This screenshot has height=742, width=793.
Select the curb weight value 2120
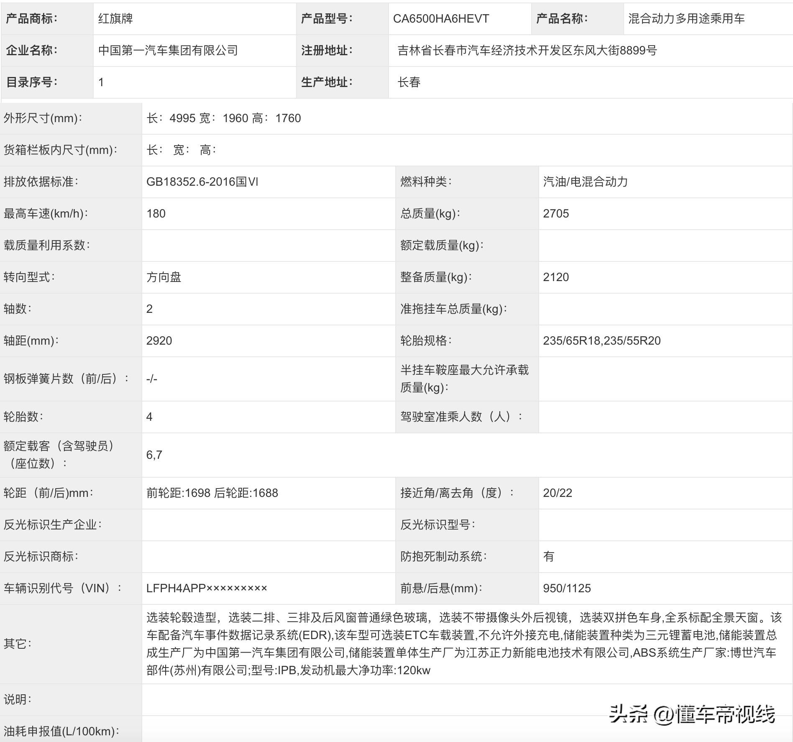[x=556, y=277]
